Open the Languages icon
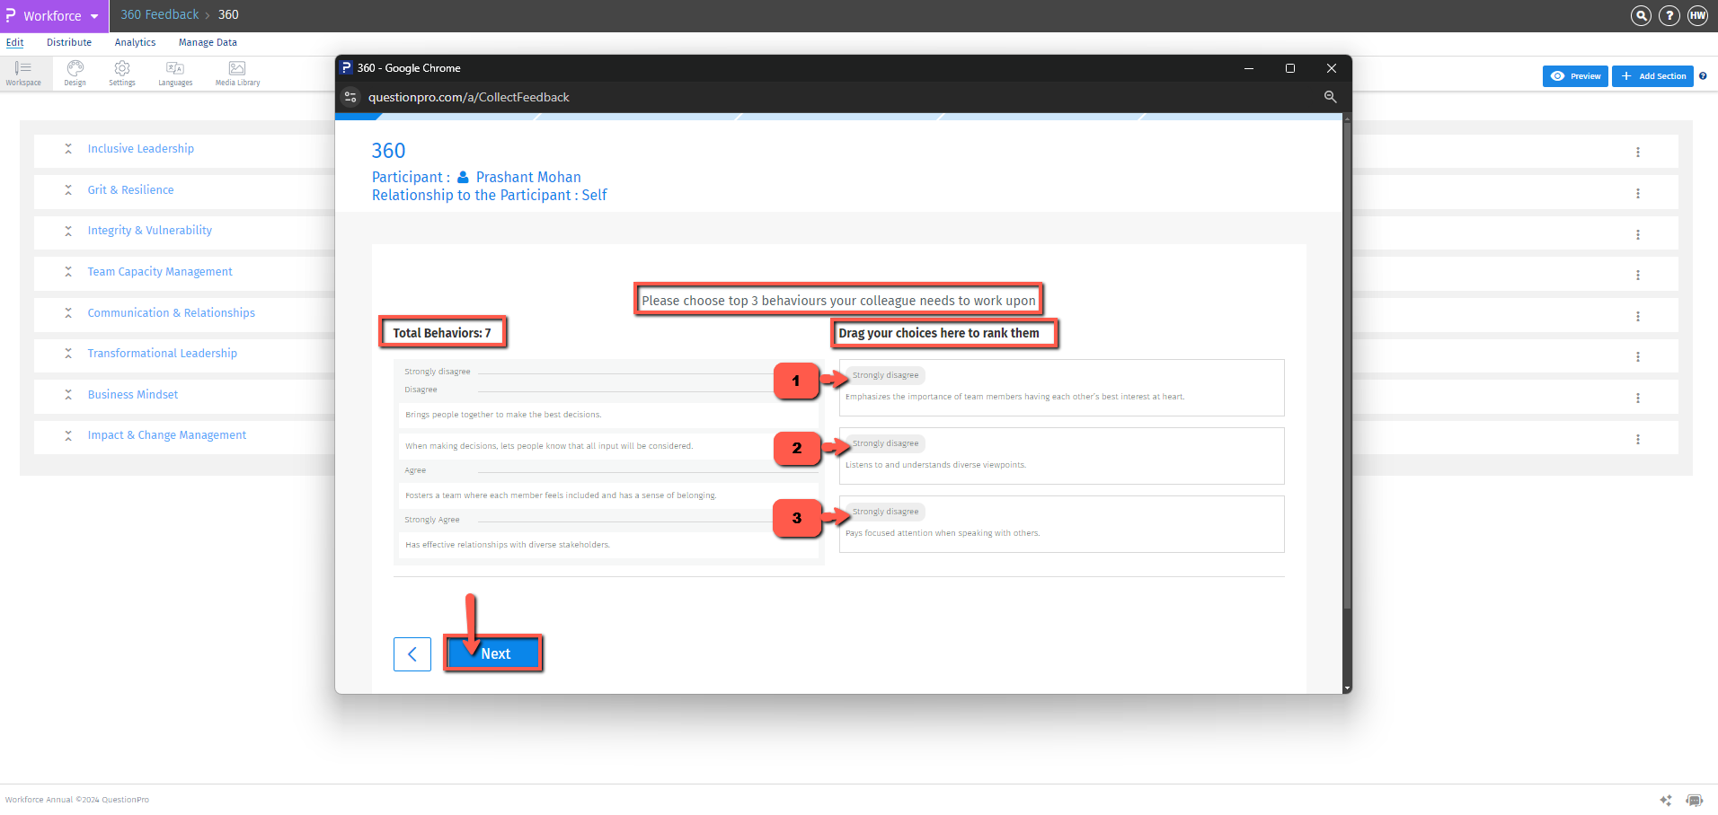Viewport: 1718px width, 815px height. 175,74
